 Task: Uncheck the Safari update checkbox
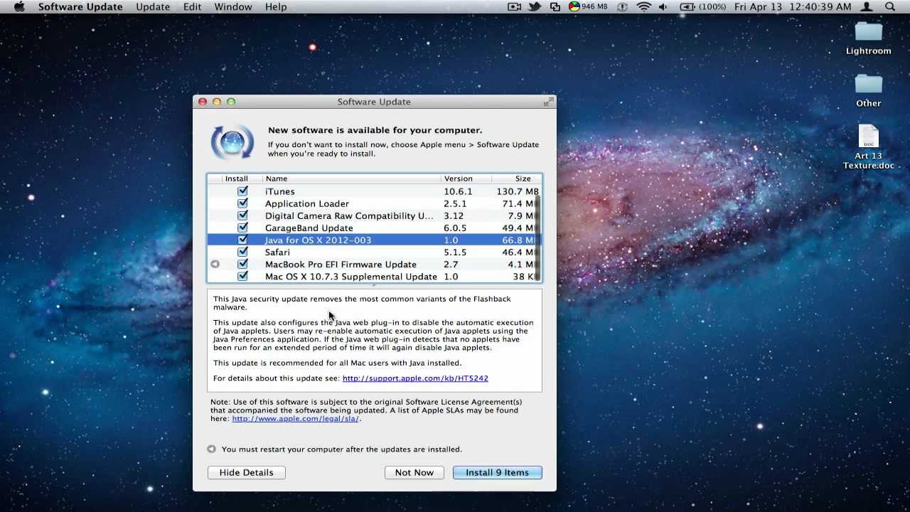pyautogui.click(x=242, y=252)
